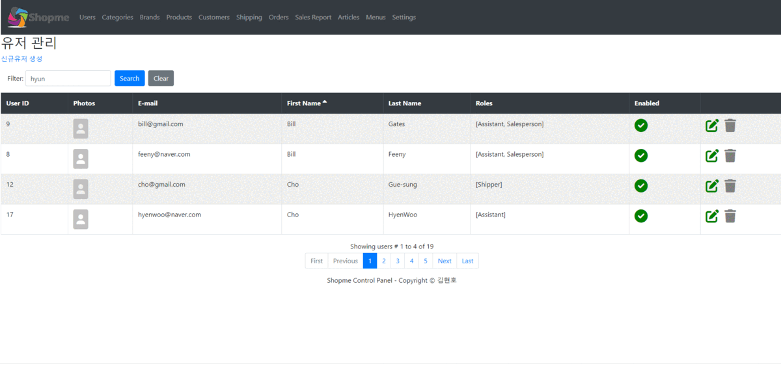781x383 pixels.
Task: Open the Products menu item
Action: point(179,18)
